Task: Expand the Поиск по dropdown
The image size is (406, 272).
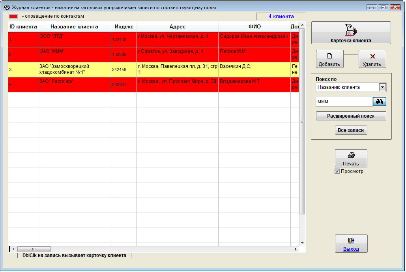Action: point(382,87)
